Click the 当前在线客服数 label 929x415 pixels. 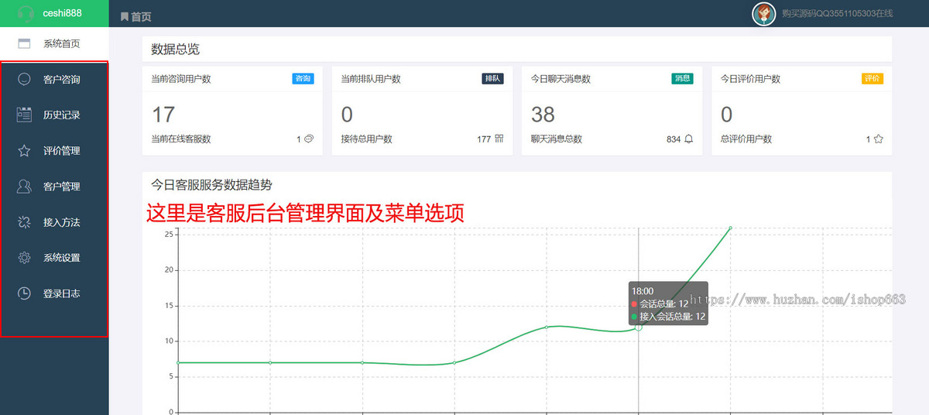point(181,139)
